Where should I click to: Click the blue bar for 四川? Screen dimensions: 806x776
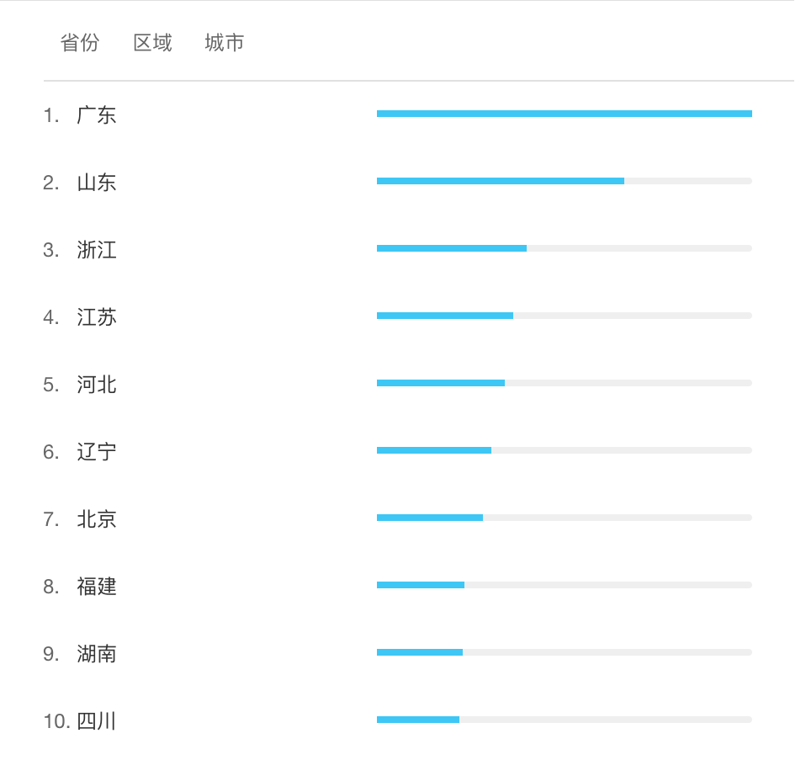click(418, 720)
